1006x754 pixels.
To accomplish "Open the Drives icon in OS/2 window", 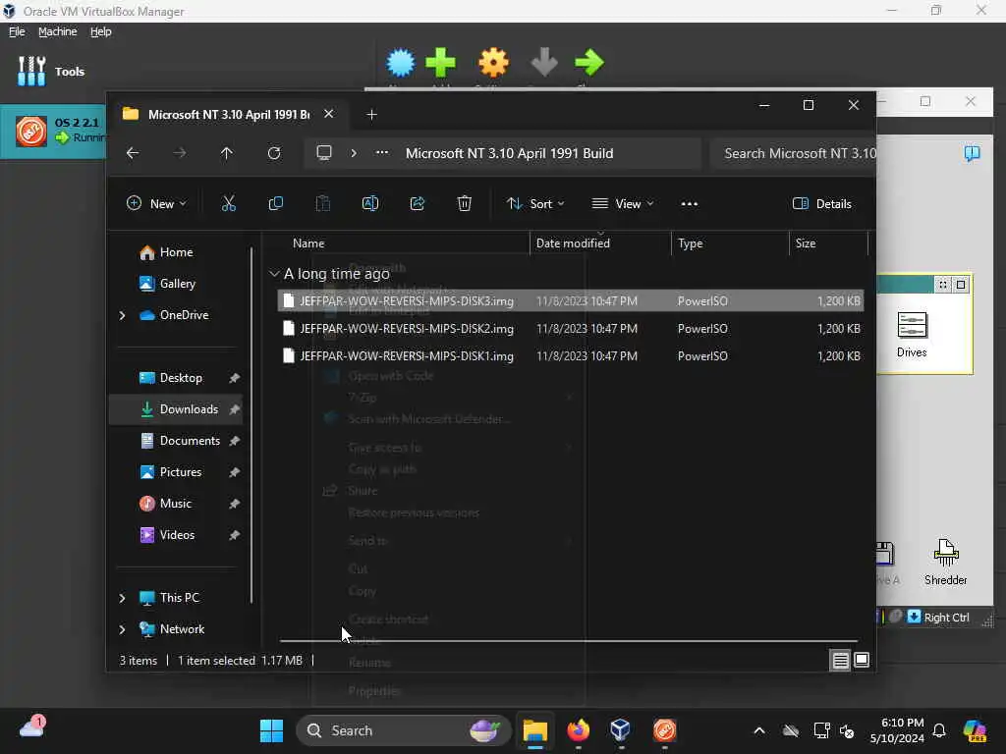I will [x=912, y=334].
